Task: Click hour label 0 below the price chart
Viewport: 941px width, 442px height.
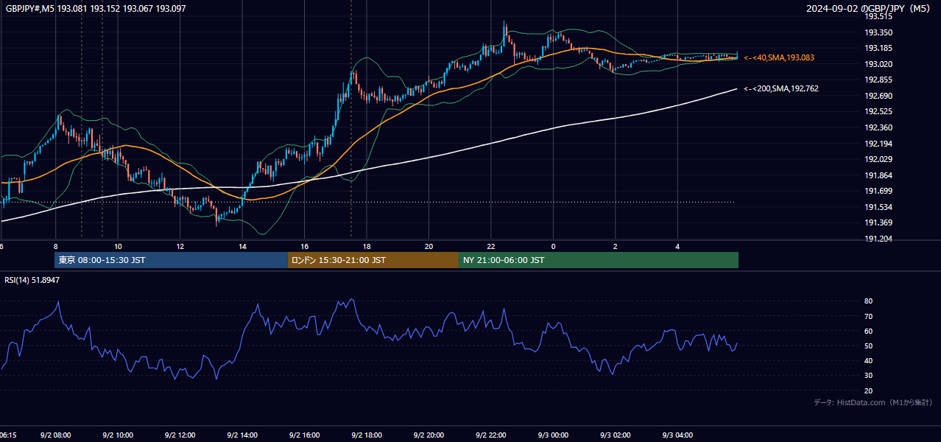Action: [x=553, y=246]
